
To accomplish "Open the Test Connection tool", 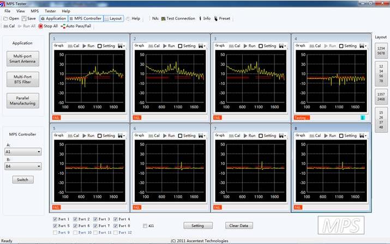I will pos(163,19).
